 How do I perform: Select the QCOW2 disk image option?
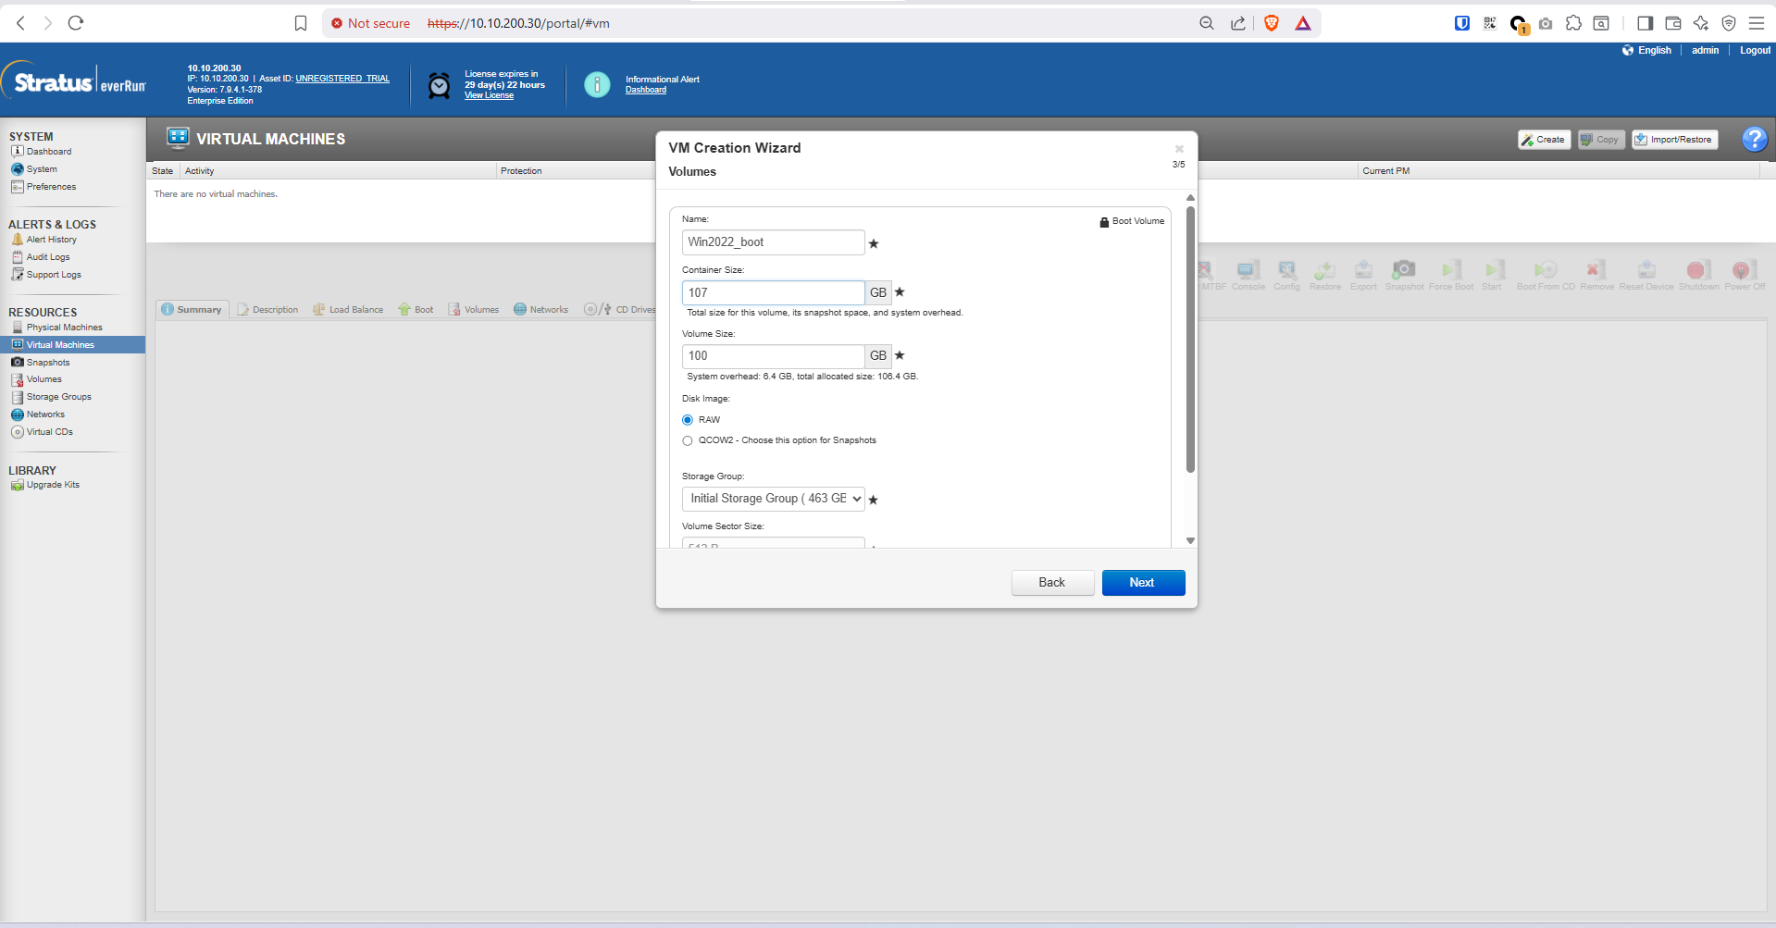coord(688,440)
